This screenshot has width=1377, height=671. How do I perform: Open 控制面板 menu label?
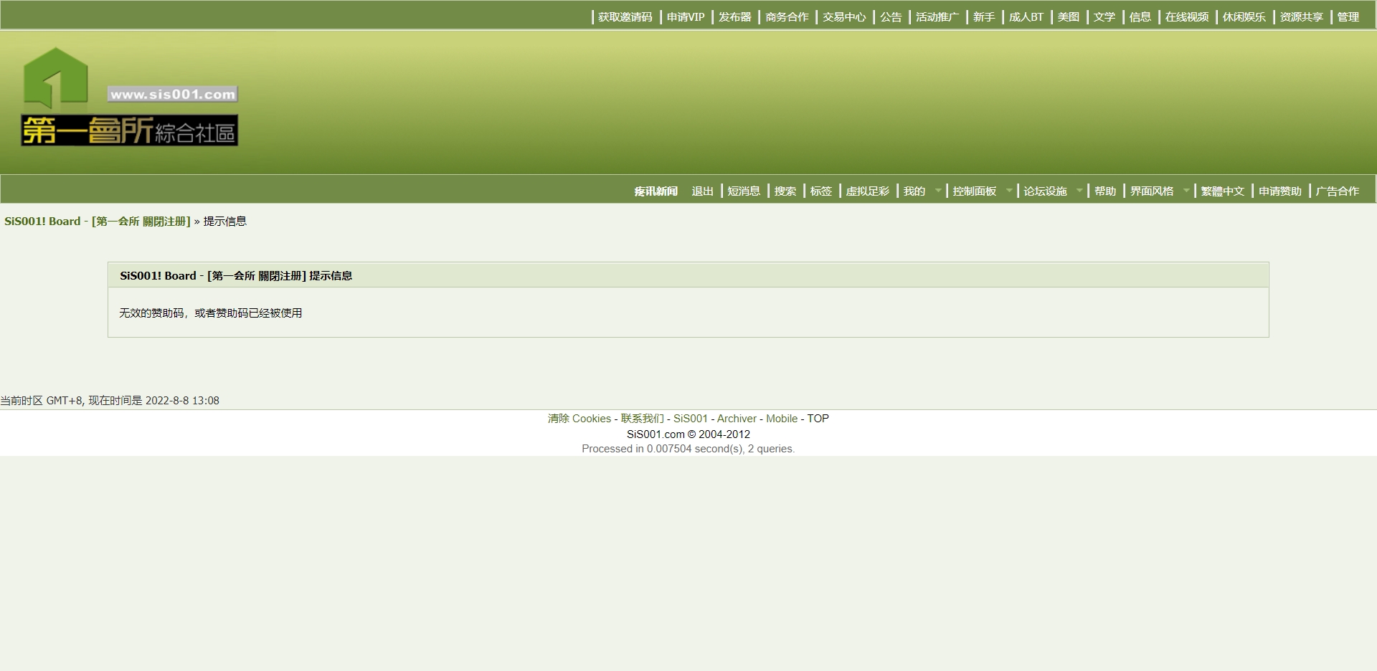(x=975, y=191)
